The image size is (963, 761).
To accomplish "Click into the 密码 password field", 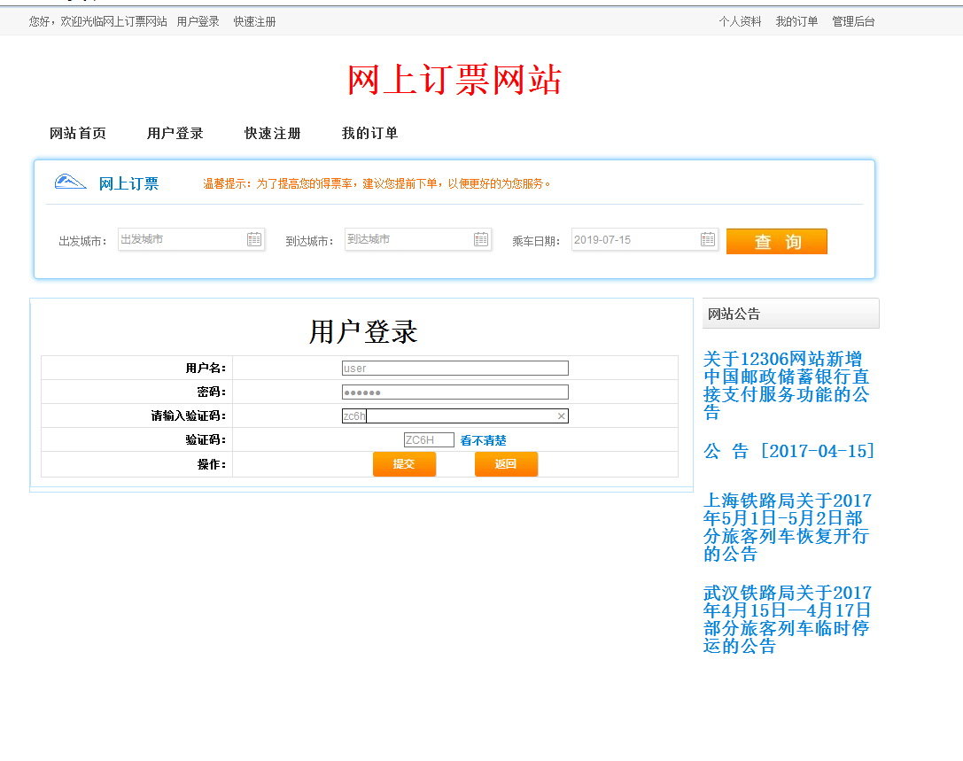I will 455,392.
